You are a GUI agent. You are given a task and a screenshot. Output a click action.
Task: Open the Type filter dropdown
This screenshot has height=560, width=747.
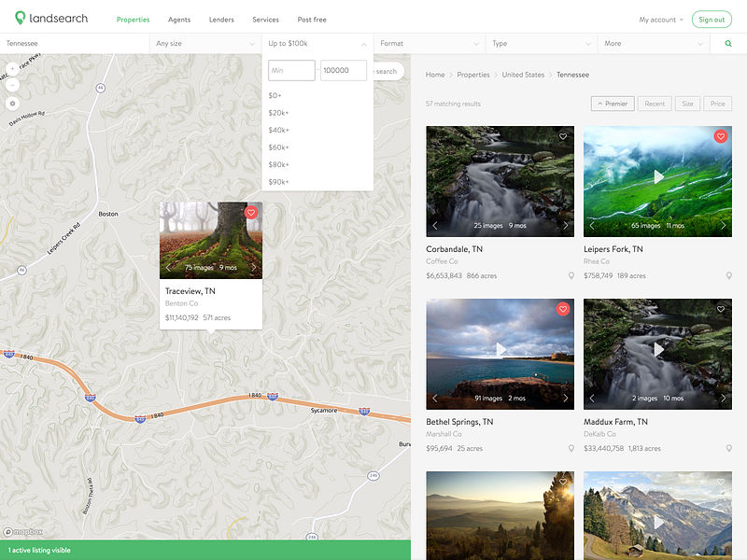pyautogui.click(x=542, y=43)
